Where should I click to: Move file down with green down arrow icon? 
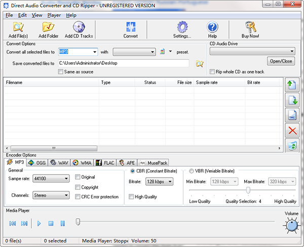click(x=292, y=100)
